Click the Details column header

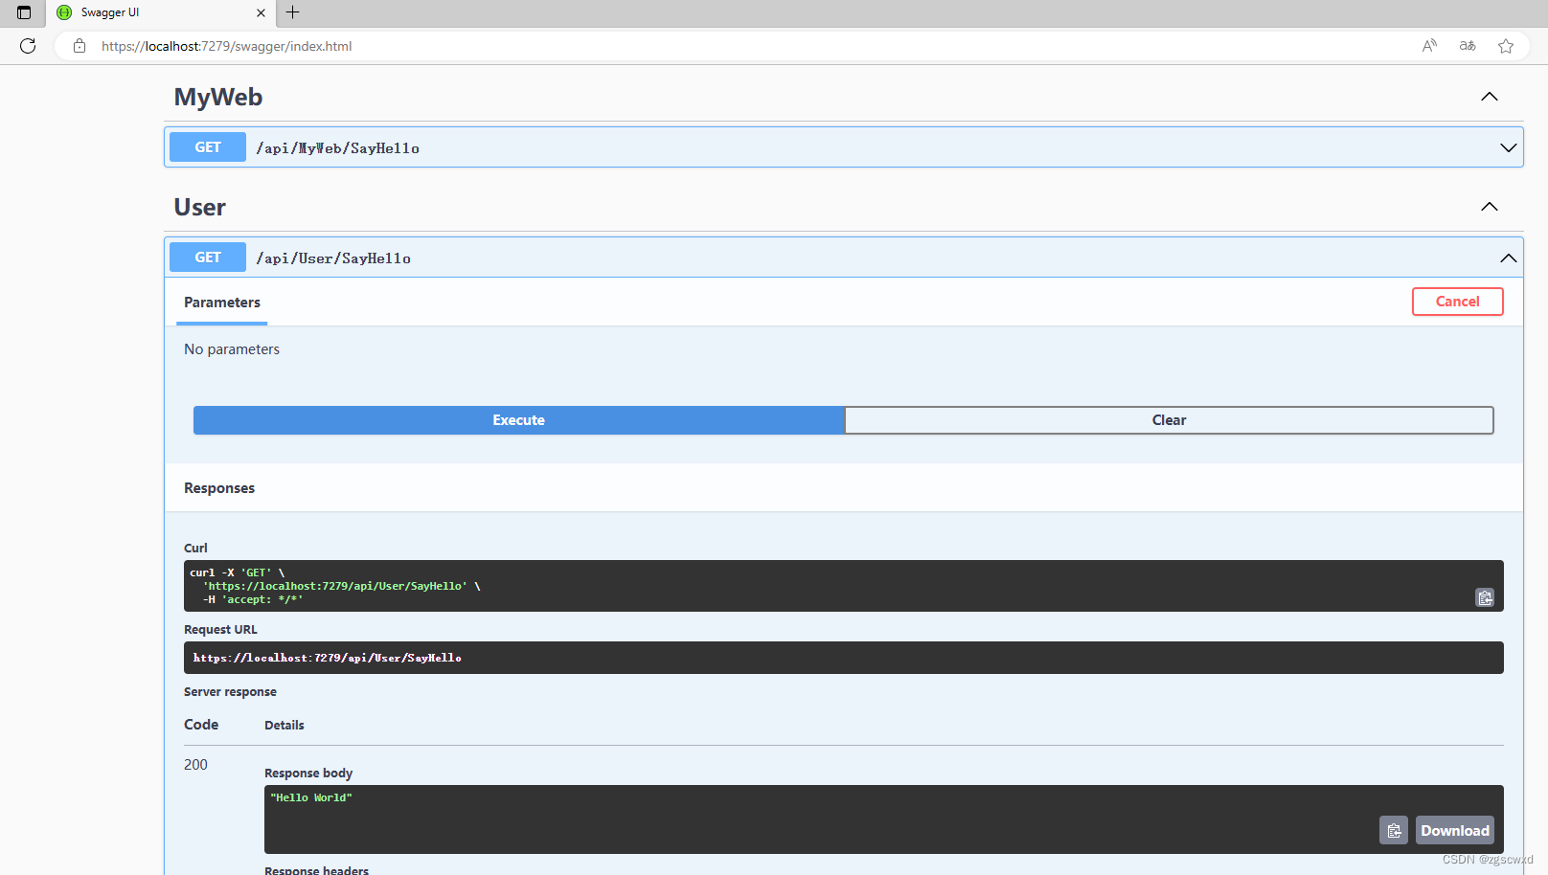[x=285, y=726]
